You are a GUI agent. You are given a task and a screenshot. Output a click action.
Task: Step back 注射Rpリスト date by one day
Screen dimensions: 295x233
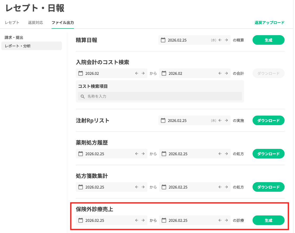(220, 121)
